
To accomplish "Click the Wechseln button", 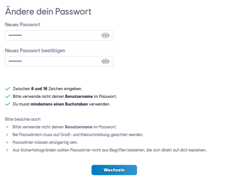I will click(114, 170).
